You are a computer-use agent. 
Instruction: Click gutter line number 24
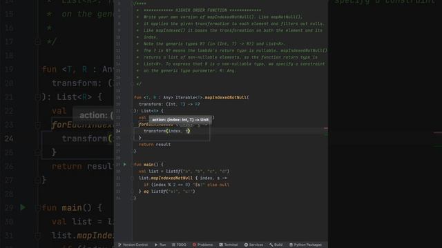point(118,131)
